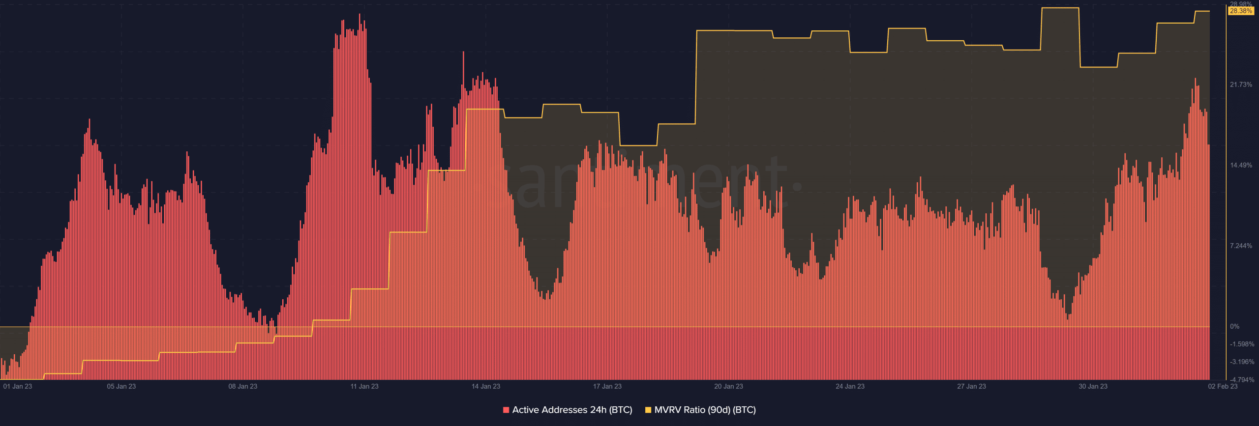Viewport: 1259px width, 426px height.
Task: Select the 30 Jan 23 date label
Action: [x=1093, y=386]
